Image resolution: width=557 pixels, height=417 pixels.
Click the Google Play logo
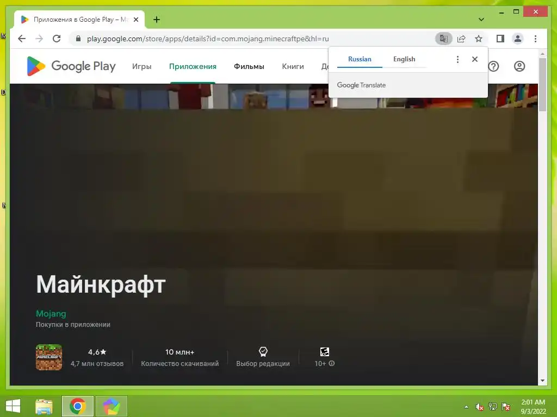click(71, 66)
